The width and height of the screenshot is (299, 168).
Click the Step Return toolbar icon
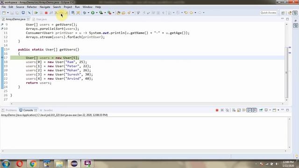(x=66, y=13)
